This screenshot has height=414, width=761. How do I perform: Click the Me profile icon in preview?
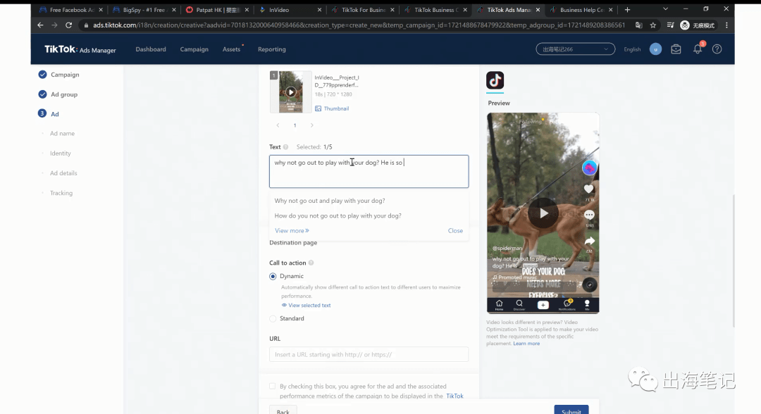coord(587,305)
